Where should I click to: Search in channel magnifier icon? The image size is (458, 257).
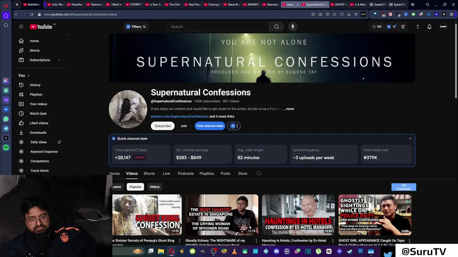(259, 173)
